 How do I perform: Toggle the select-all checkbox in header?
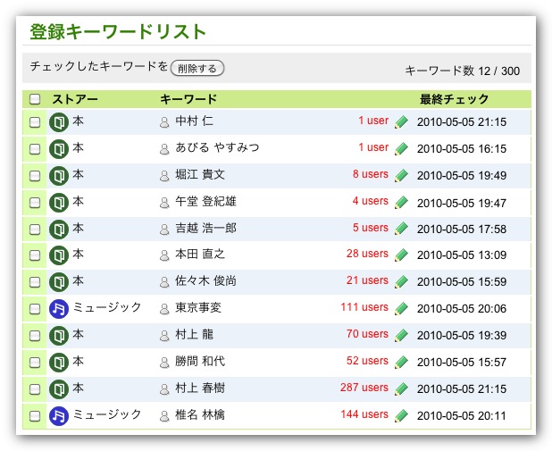(x=35, y=99)
